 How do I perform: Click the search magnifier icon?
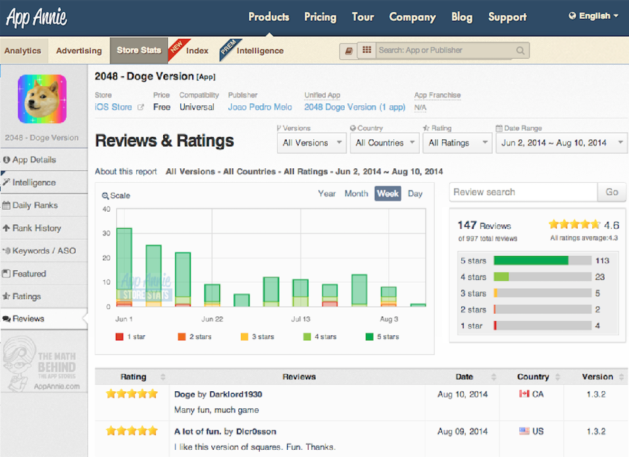point(520,51)
